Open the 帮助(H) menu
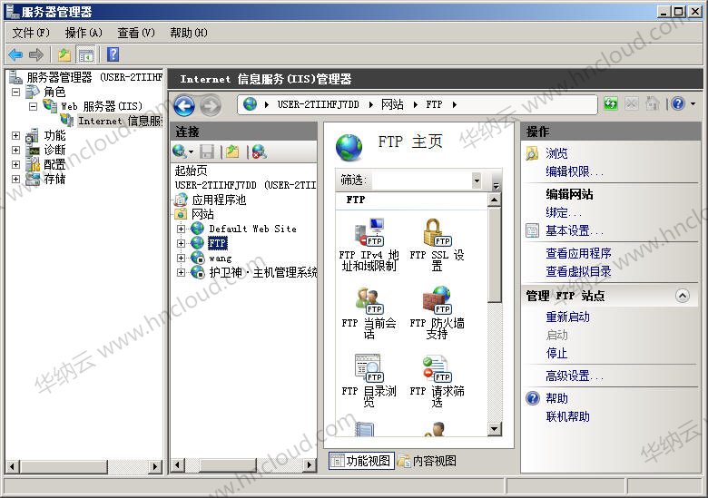The image size is (708, 498). [x=188, y=33]
